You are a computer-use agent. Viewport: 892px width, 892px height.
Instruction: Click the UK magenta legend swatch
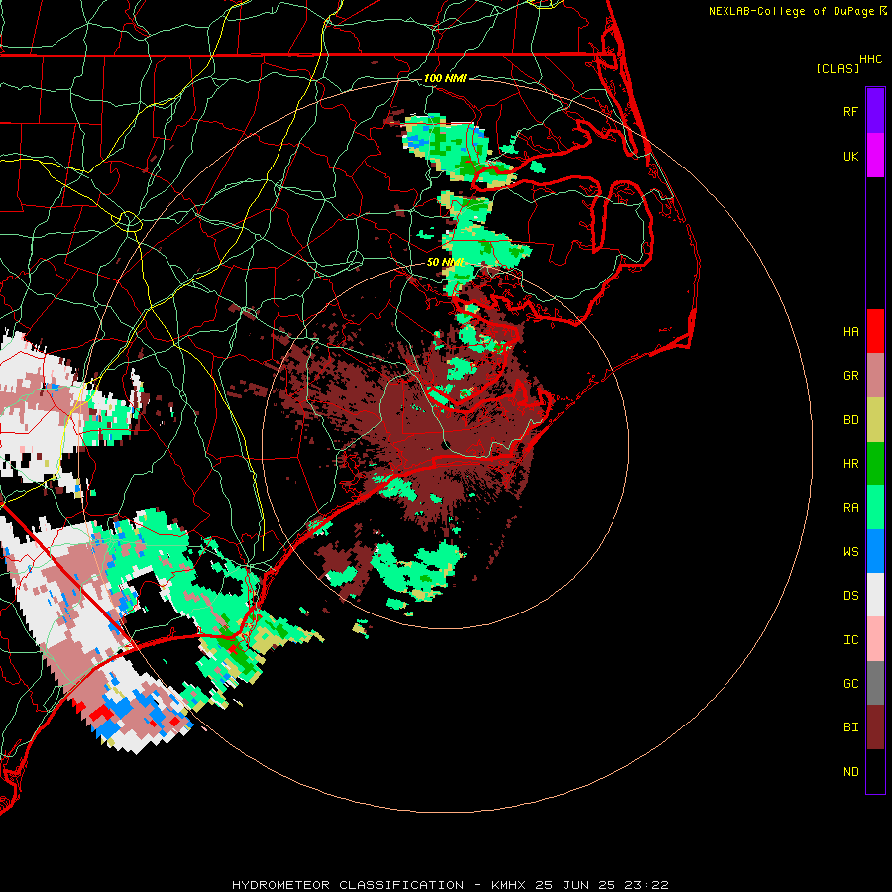875,156
